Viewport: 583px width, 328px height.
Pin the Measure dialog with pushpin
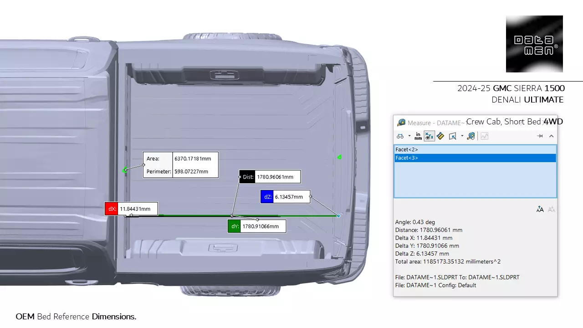coord(540,136)
